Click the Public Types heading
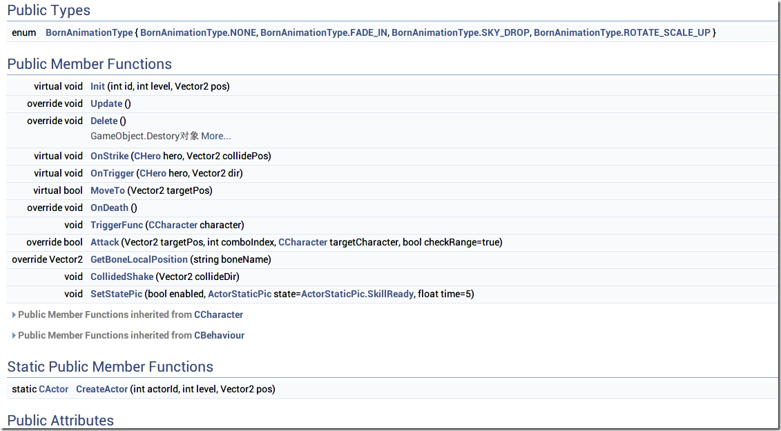Image resolution: width=781 pixels, height=431 pixels. point(49,10)
